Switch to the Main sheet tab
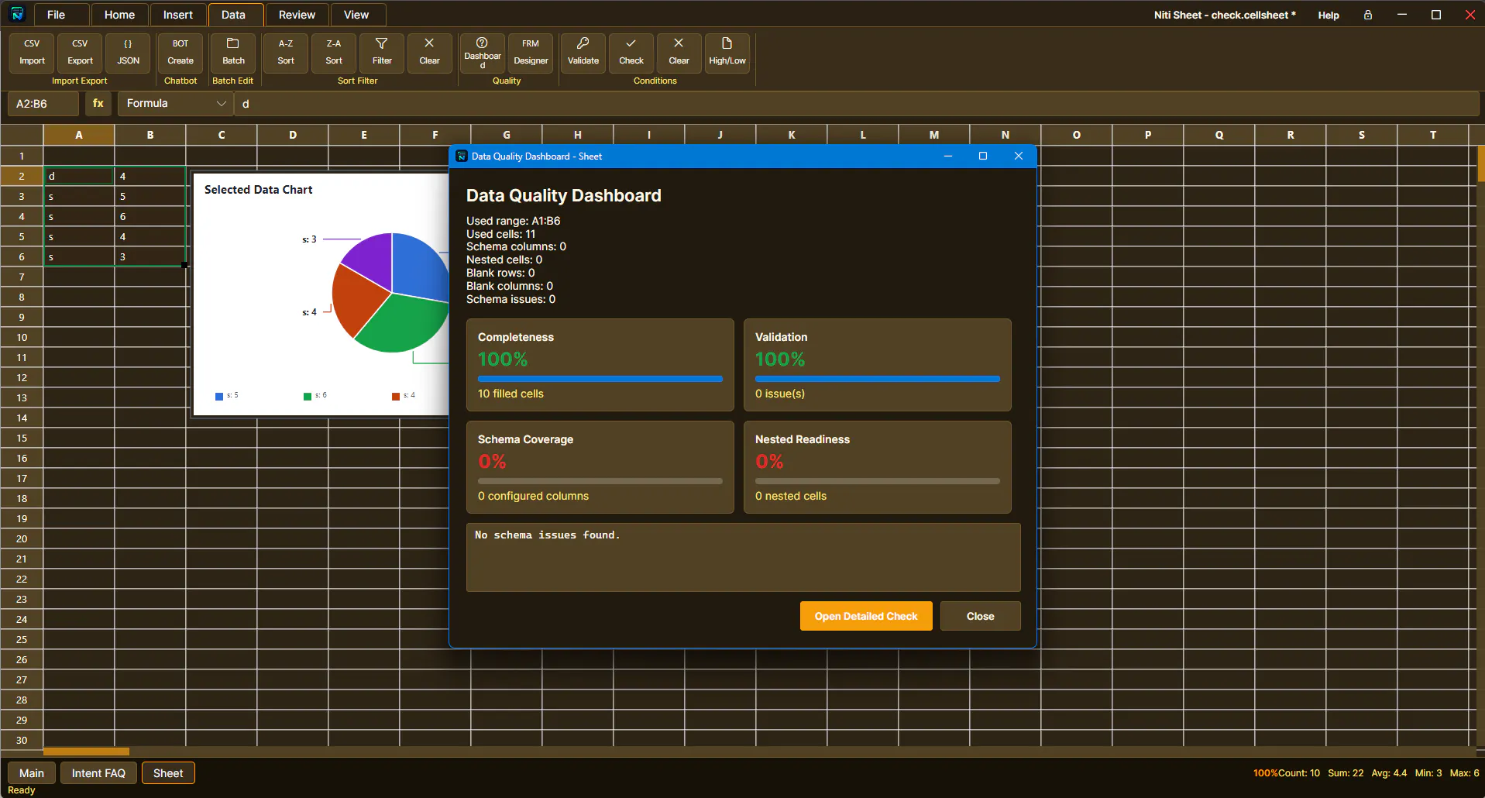 pos(32,773)
